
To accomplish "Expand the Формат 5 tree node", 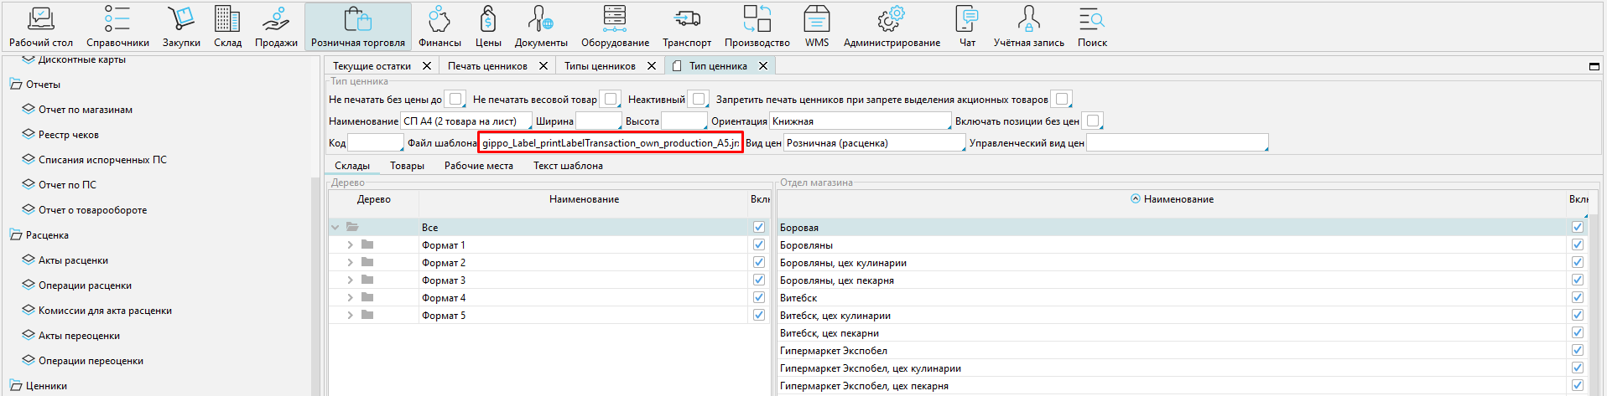I will tap(350, 316).
